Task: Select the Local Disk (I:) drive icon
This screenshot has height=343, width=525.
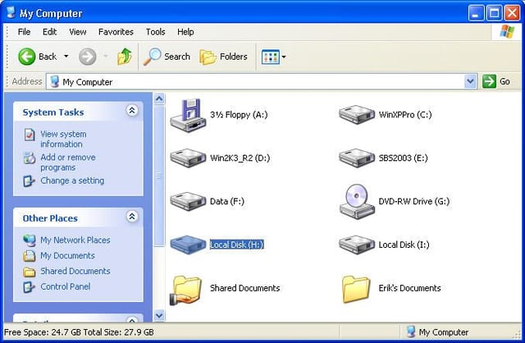Action: click(x=357, y=245)
